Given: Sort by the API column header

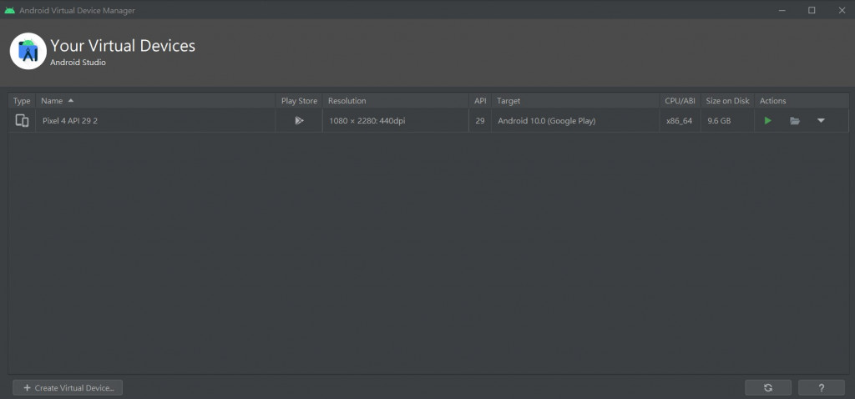Looking at the screenshot, I should [x=480, y=101].
